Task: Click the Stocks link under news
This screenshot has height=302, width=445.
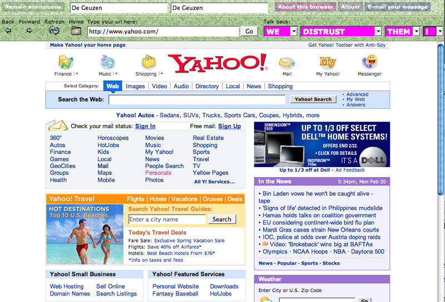Action: point(331,263)
